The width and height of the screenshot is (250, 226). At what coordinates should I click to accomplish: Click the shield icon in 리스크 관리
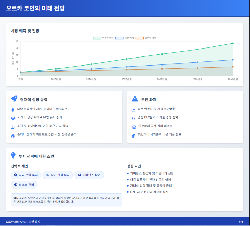(16, 185)
